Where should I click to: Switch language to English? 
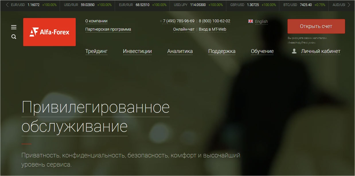click(x=261, y=21)
